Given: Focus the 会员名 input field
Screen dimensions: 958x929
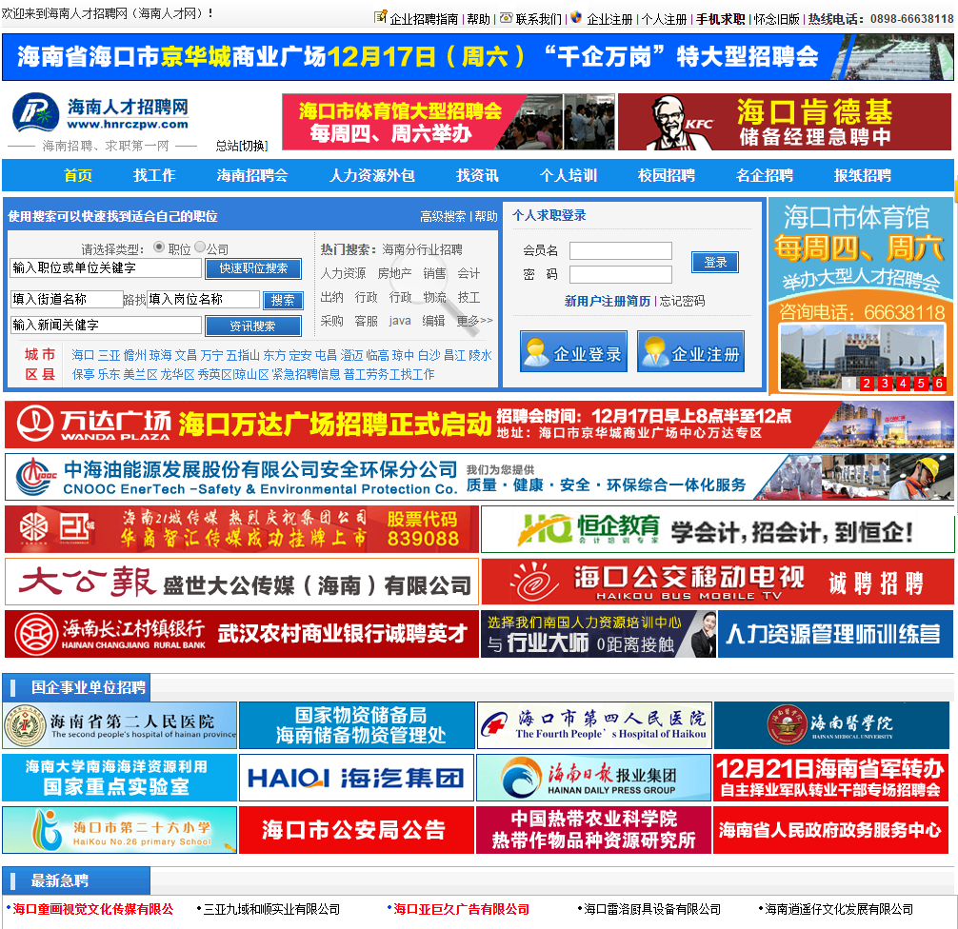Looking at the screenshot, I should pos(621,251).
